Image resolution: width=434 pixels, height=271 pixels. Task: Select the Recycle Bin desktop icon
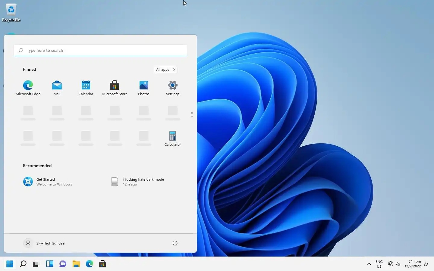(x=11, y=13)
